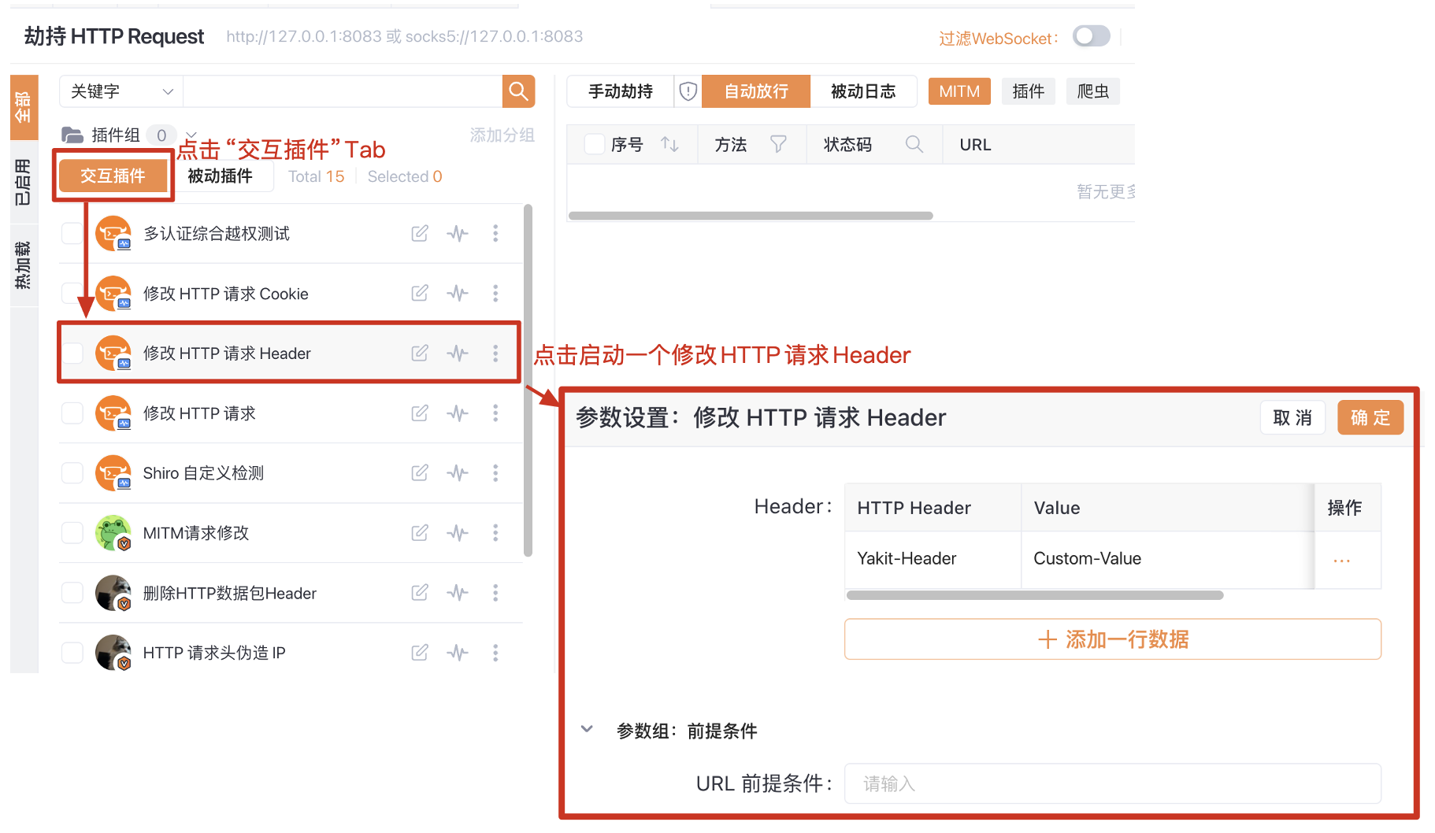Click the MITM filter button
This screenshot has height=833, width=1435.
point(959,91)
